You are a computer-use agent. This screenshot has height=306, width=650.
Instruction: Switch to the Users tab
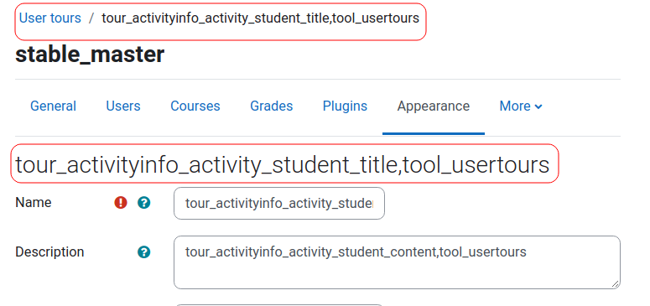tap(123, 106)
